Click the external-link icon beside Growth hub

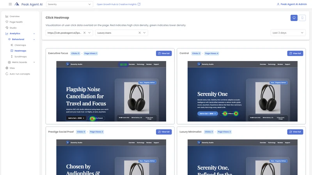coord(139,4)
